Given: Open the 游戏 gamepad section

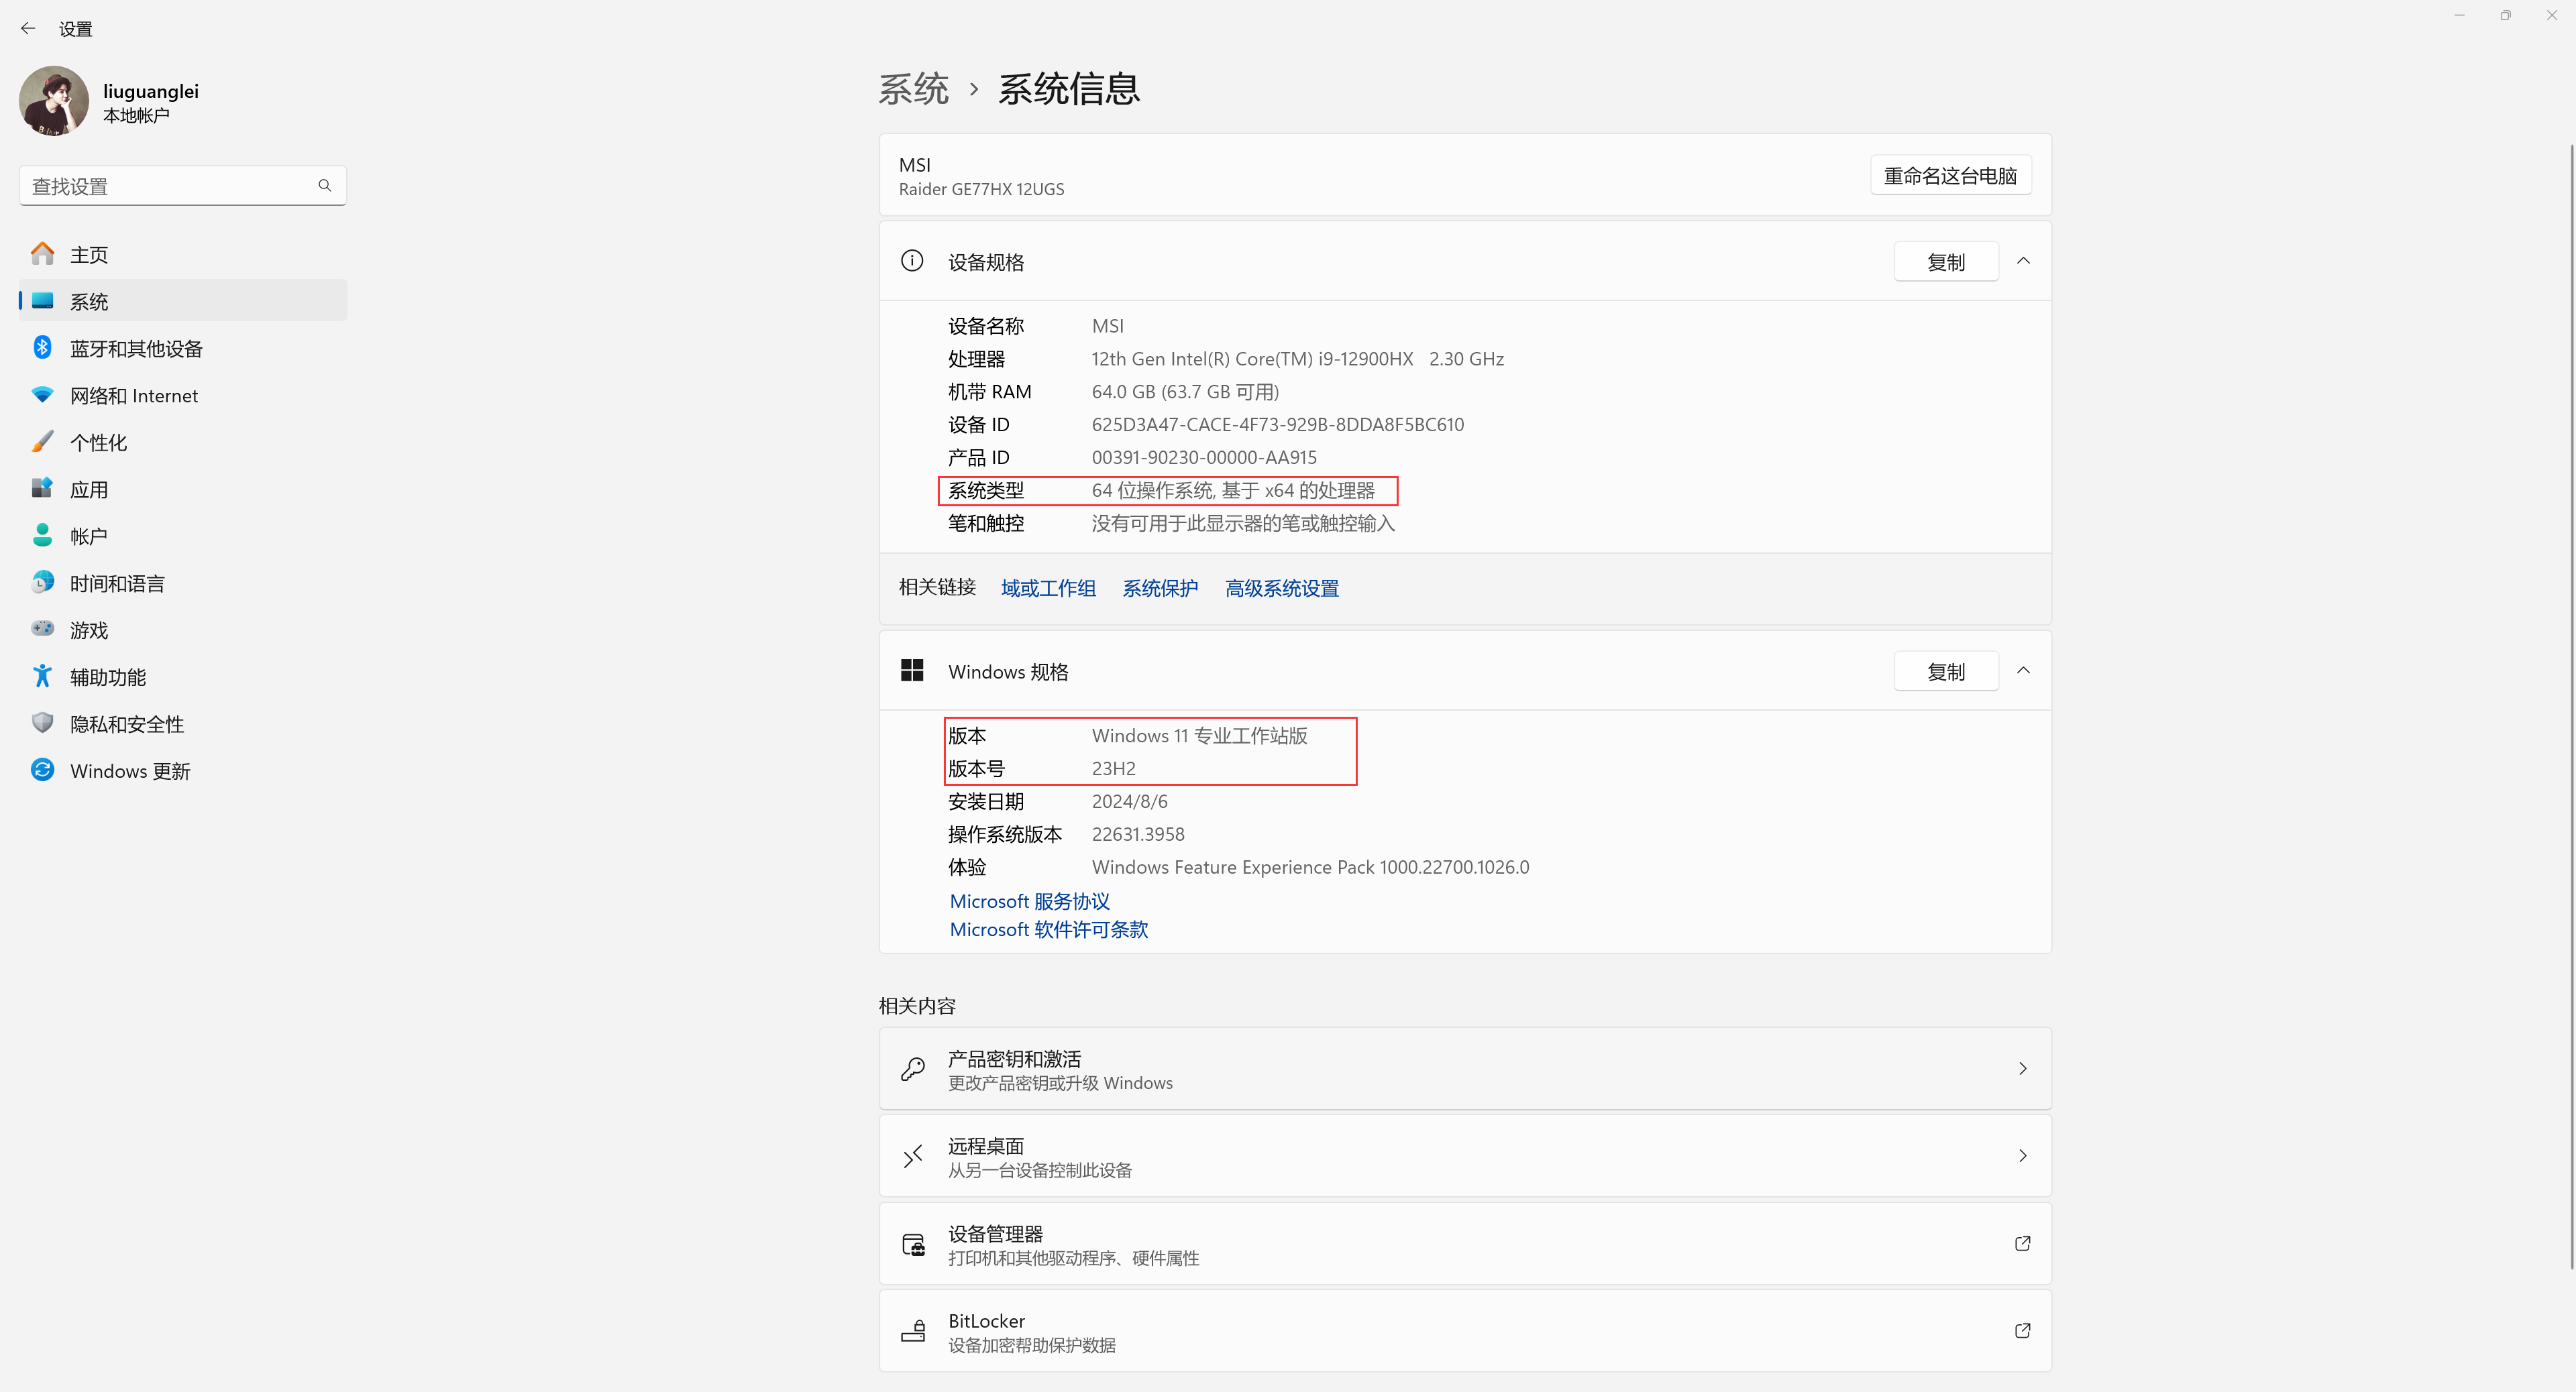Looking at the screenshot, I should pos(88,630).
